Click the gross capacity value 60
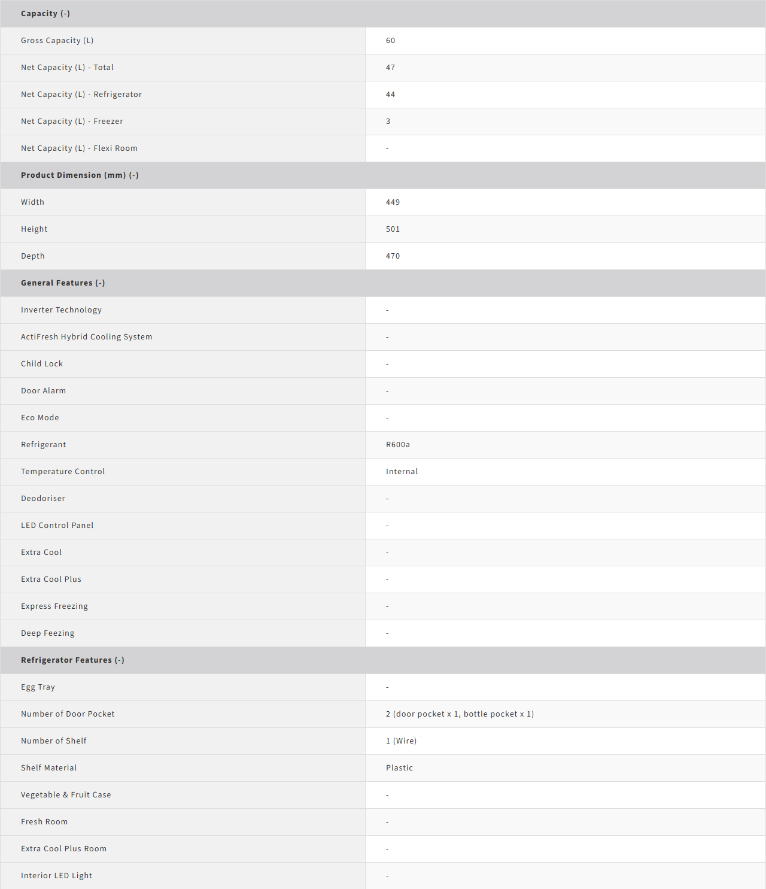 point(390,41)
